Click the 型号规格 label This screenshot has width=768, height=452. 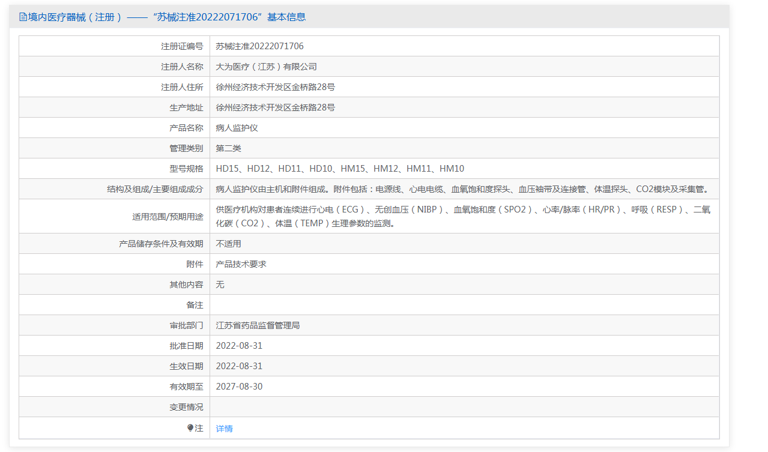[186, 169]
